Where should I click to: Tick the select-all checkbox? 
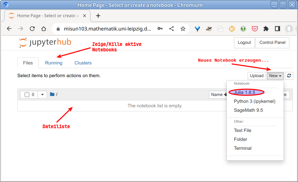(27, 95)
